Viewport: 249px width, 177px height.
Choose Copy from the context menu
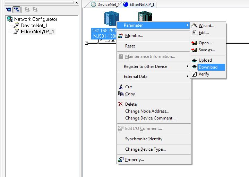pos(154,94)
